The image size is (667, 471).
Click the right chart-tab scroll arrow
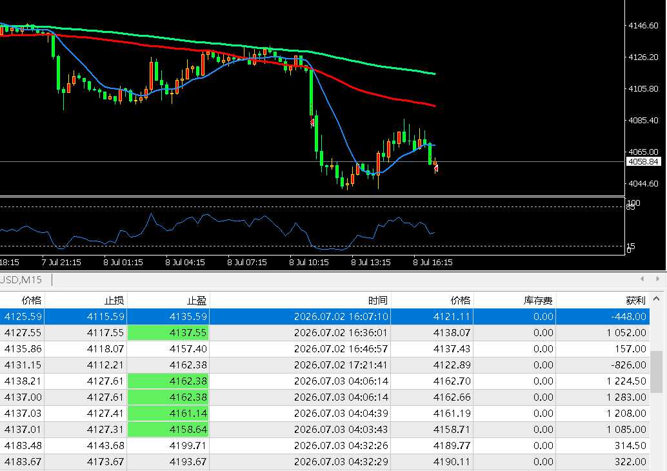tap(657, 279)
